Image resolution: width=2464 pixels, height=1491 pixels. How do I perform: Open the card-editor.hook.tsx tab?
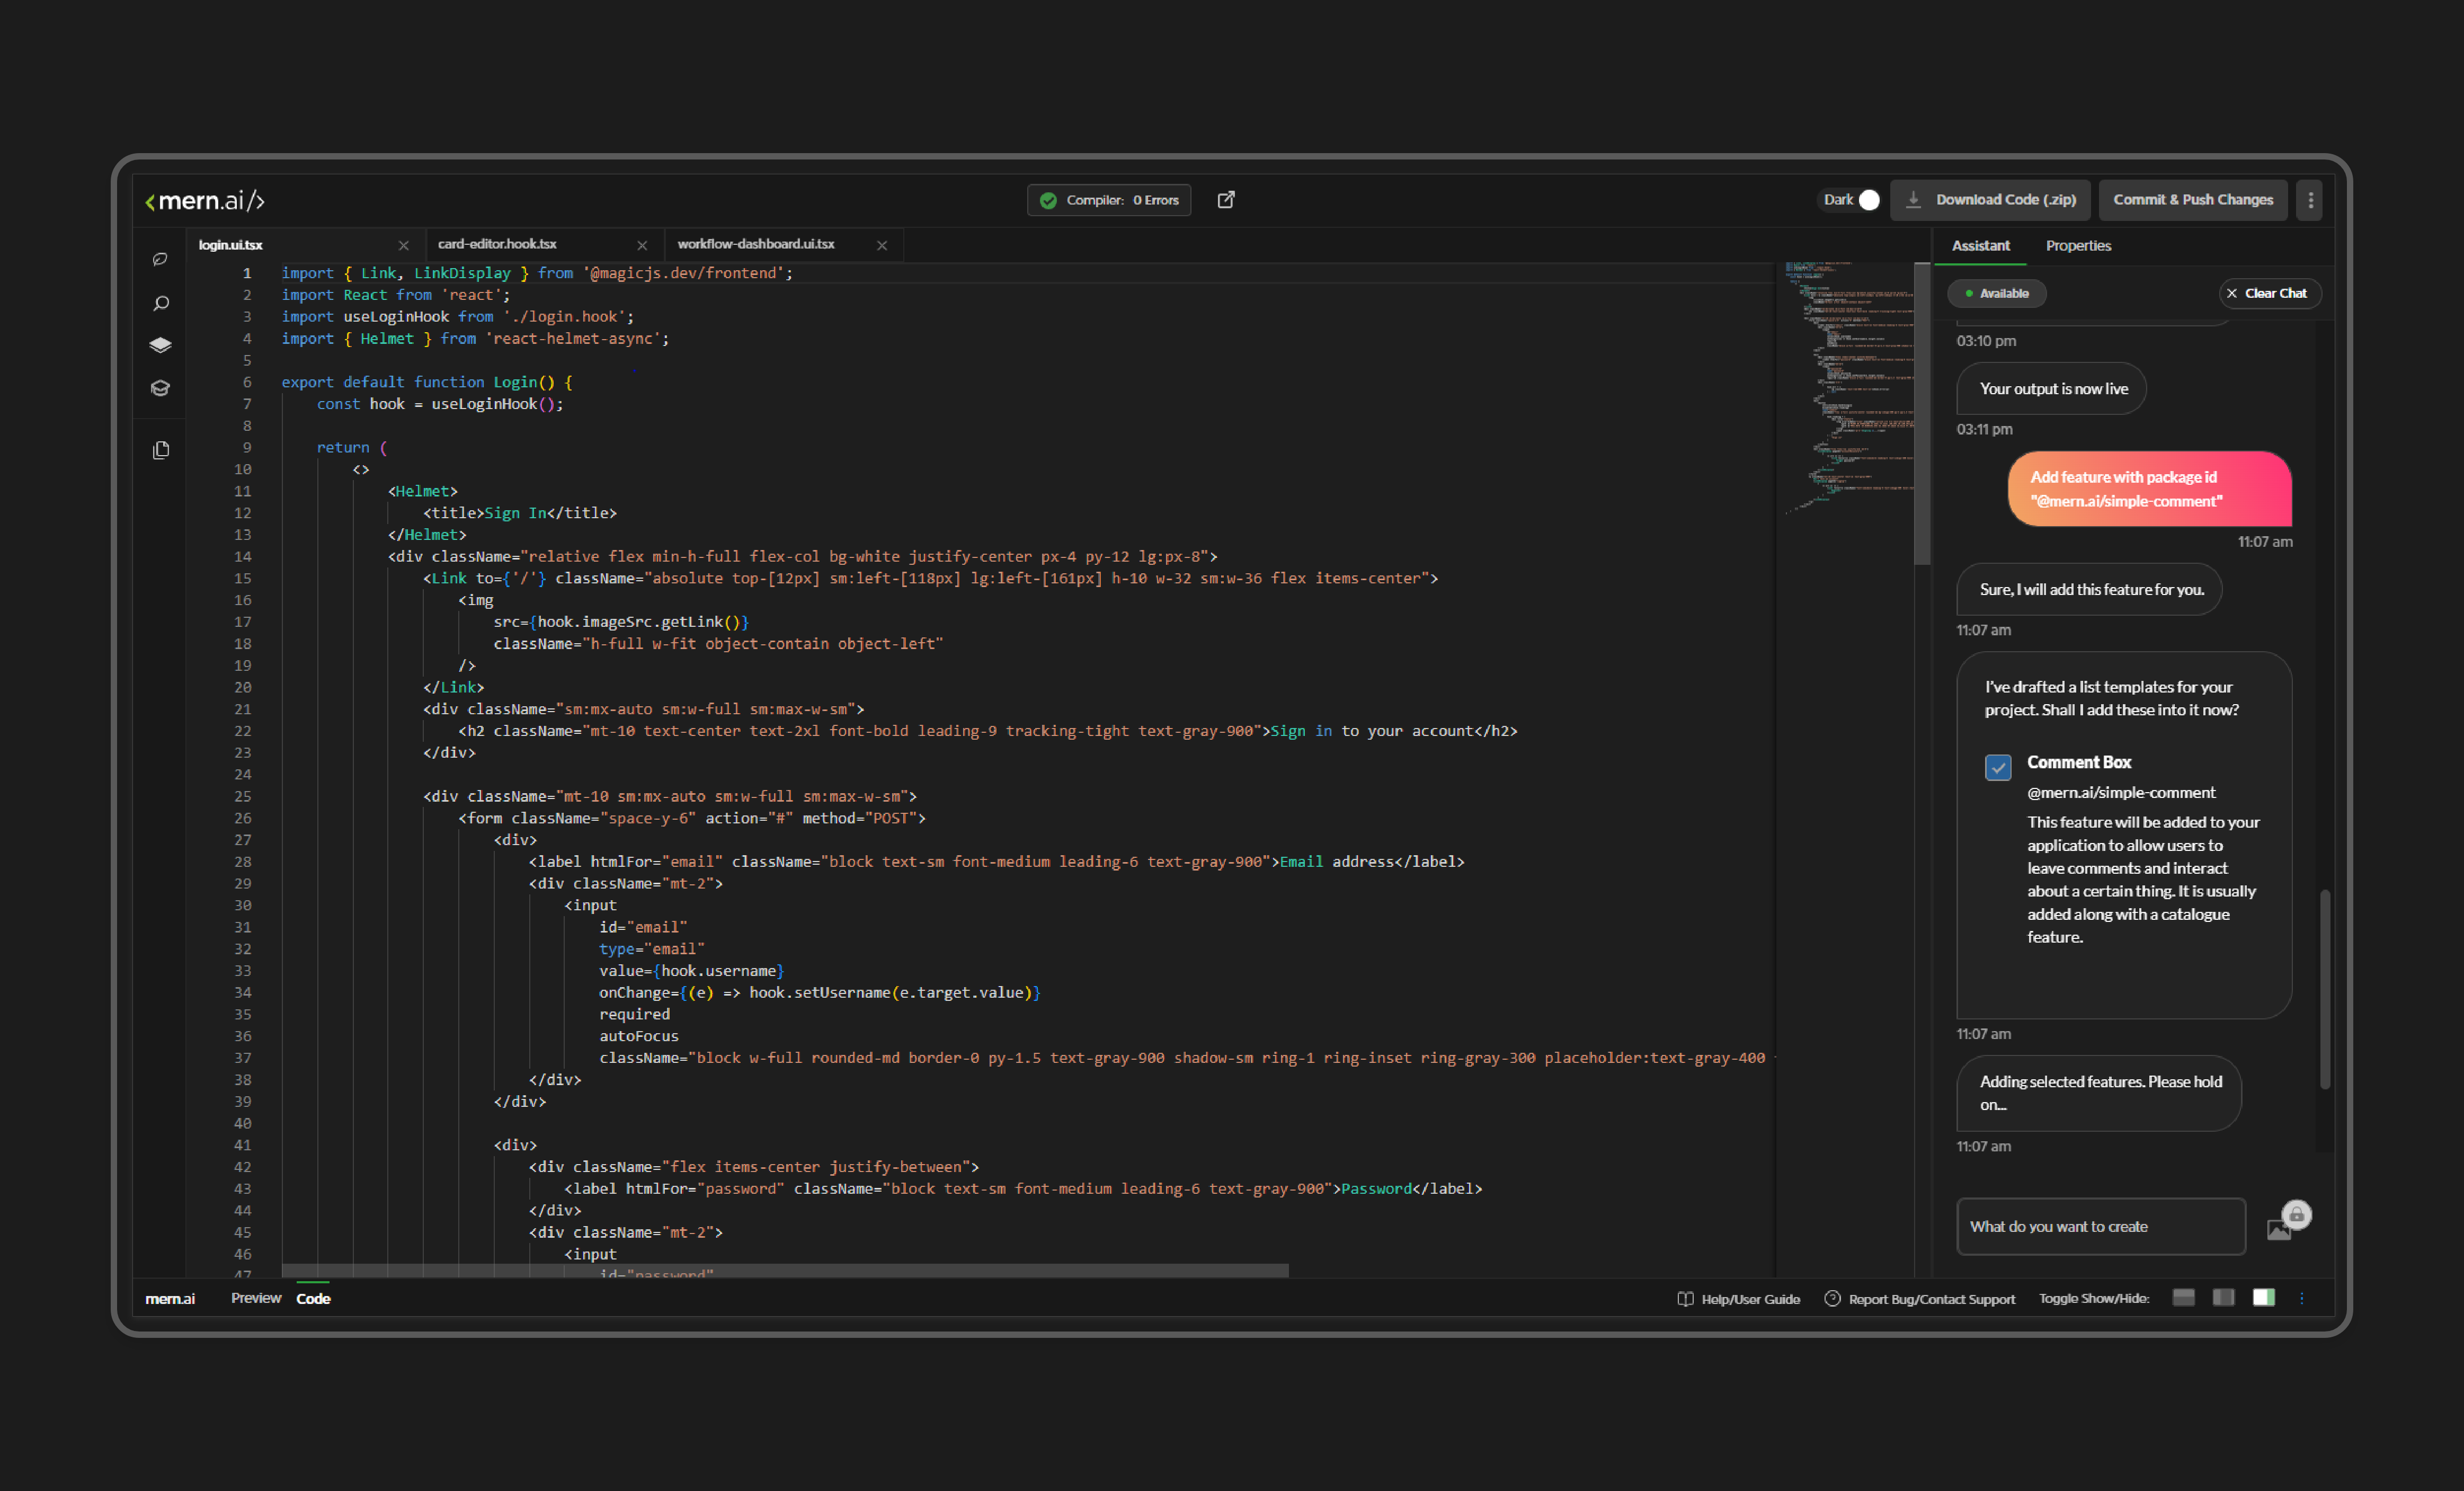click(497, 244)
